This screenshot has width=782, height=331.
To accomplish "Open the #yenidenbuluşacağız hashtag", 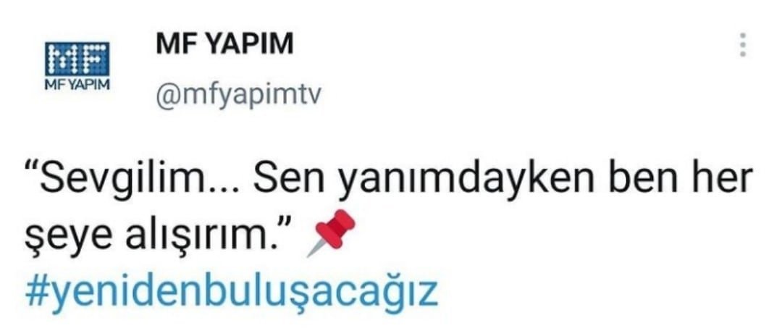I will 232,293.
